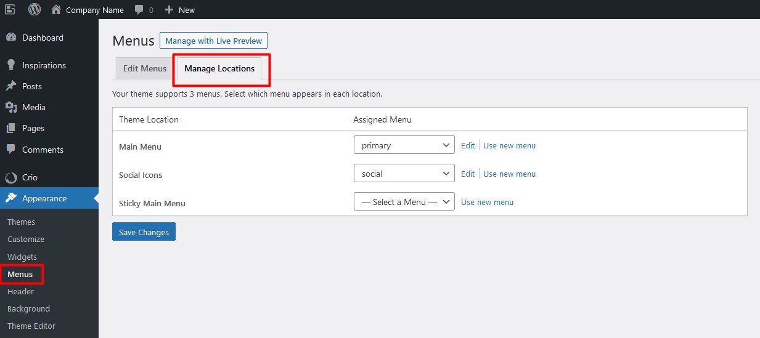Open the Main Menu 'primary' dropdown
Image resolution: width=760 pixels, height=338 pixels.
[x=404, y=145]
